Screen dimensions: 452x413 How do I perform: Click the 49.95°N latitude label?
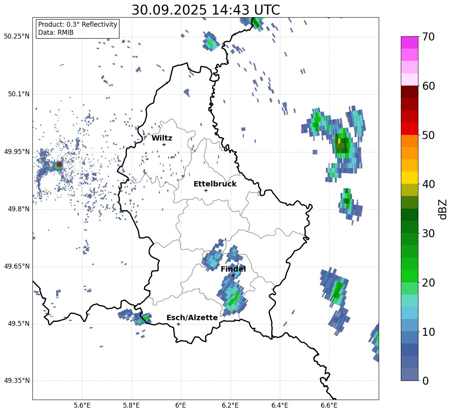(17, 152)
